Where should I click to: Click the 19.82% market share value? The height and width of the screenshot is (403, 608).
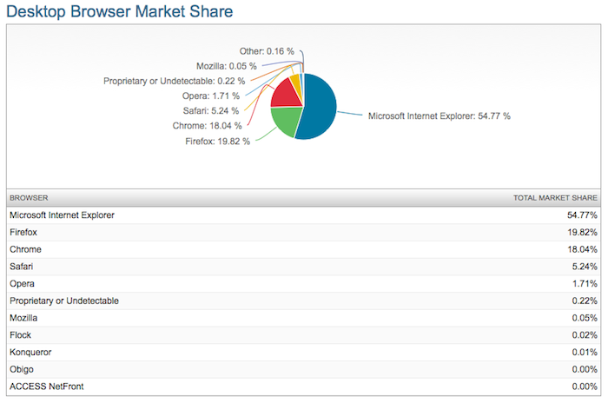tap(582, 233)
